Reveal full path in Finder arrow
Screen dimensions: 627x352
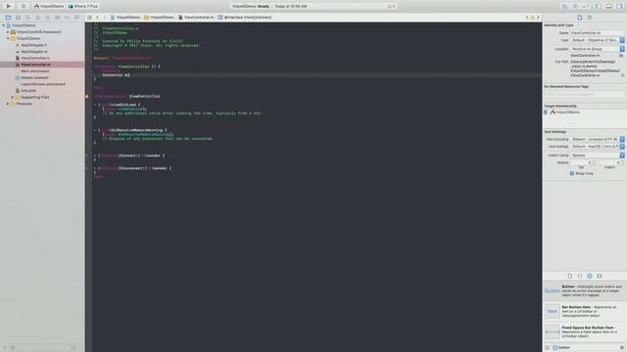coord(623,75)
